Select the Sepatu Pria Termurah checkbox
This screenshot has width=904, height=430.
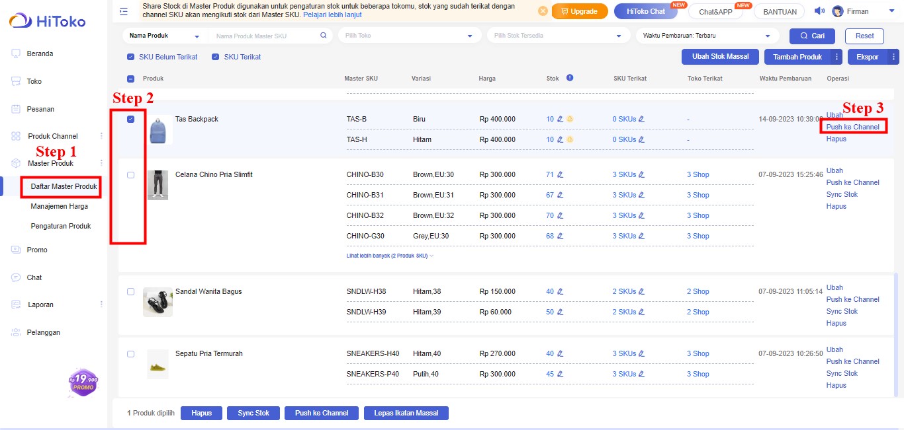coord(130,354)
